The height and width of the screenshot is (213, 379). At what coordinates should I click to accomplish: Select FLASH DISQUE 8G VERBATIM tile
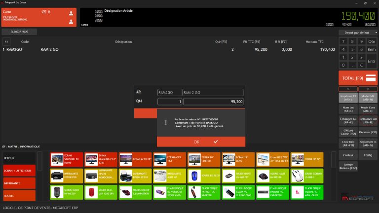click(x=169, y=192)
